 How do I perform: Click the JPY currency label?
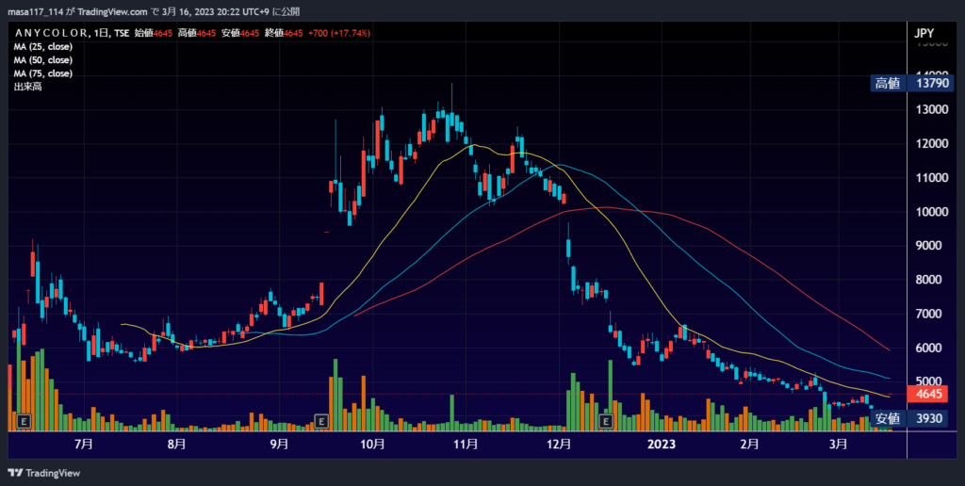point(925,33)
